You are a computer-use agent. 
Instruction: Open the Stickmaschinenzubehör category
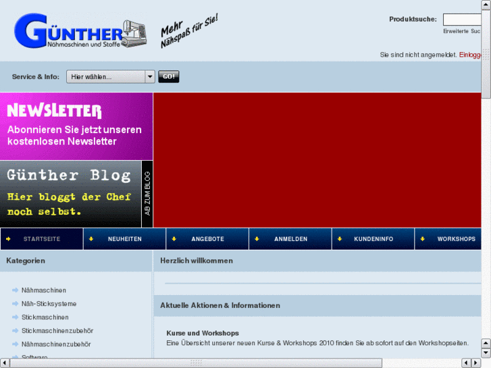(57, 331)
